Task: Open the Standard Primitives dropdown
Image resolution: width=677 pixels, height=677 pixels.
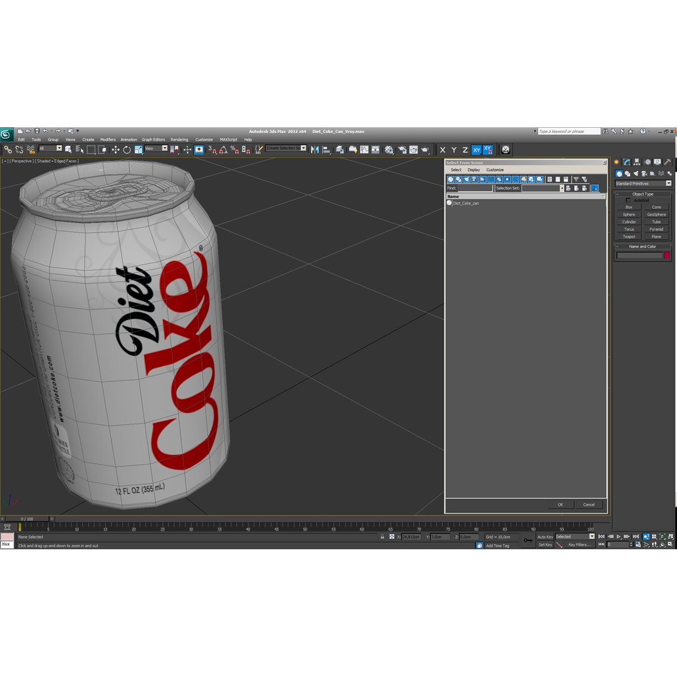Action: point(643,184)
